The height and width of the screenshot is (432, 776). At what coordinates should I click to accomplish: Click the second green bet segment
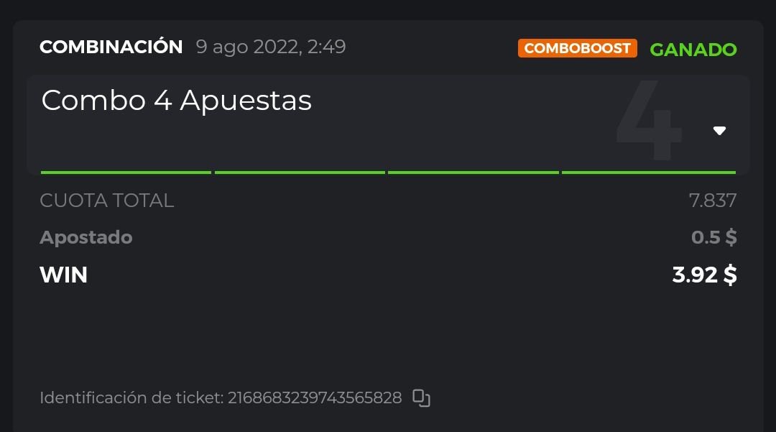(x=300, y=173)
